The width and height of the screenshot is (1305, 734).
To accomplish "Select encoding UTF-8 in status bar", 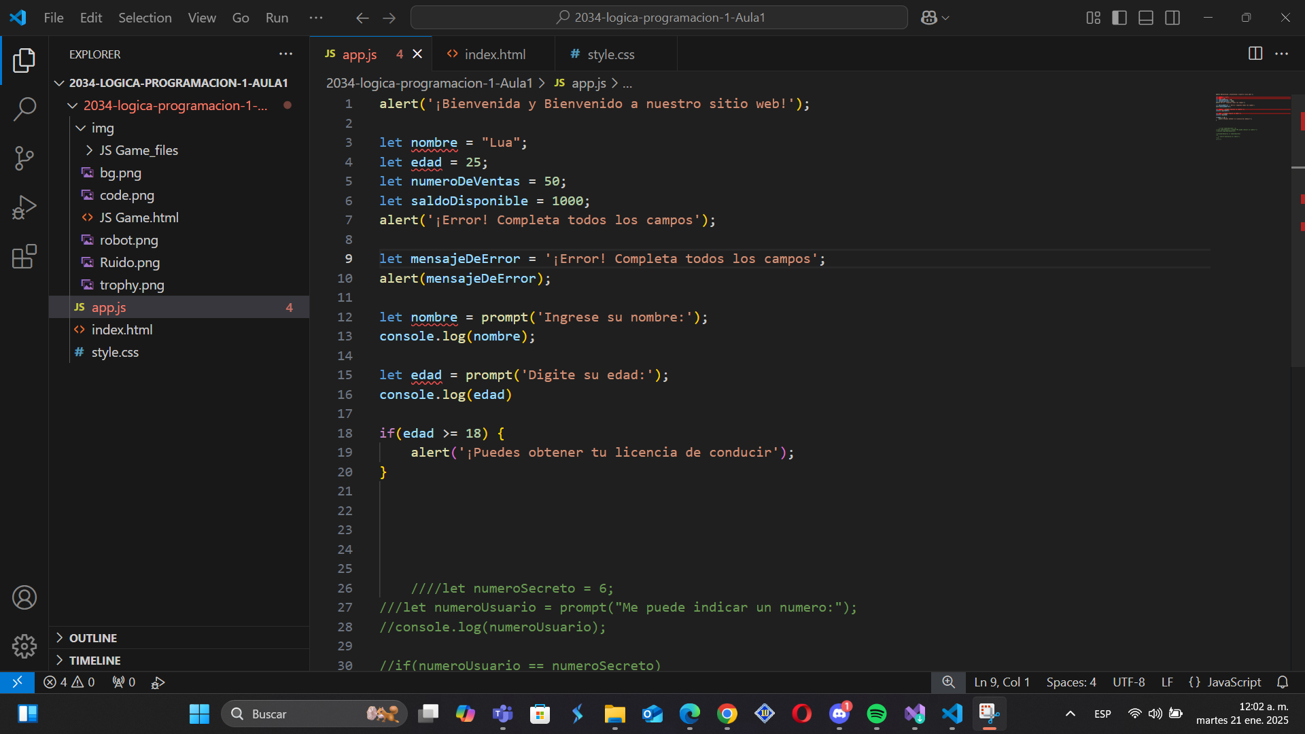I will [x=1128, y=682].
